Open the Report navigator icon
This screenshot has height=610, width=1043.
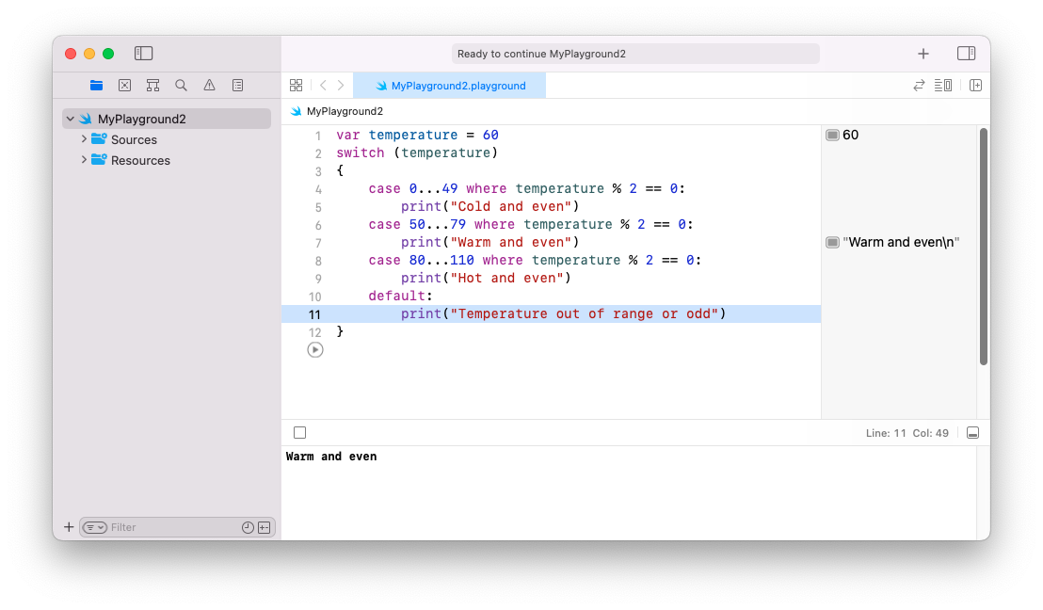pos(237,85)
